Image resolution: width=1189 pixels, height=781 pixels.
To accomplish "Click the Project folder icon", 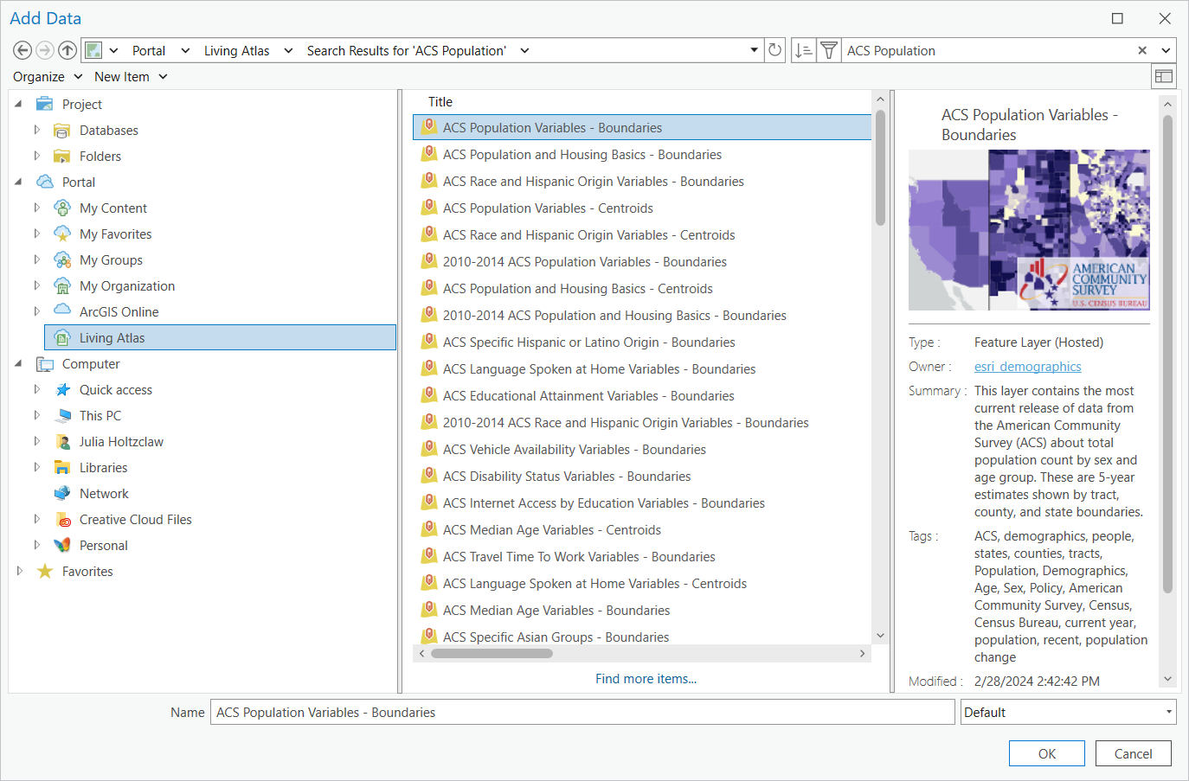I will coord(44,105).
